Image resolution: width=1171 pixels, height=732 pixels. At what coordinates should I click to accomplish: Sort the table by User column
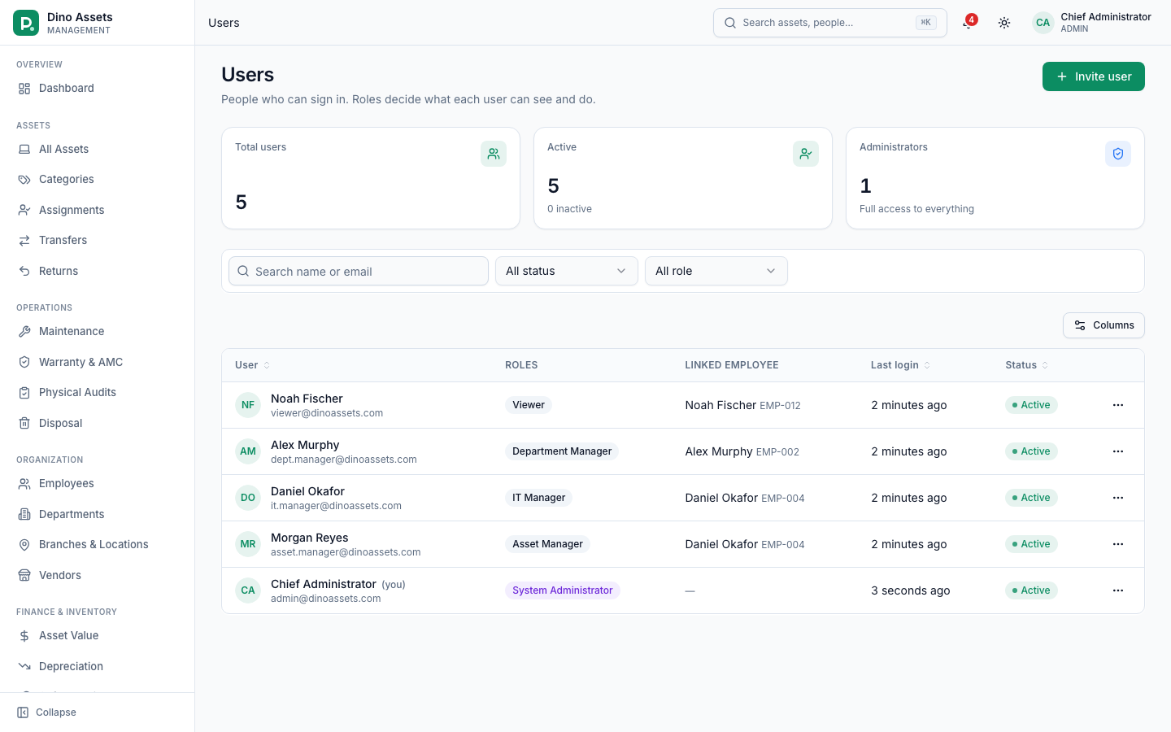tap(253, 365)
